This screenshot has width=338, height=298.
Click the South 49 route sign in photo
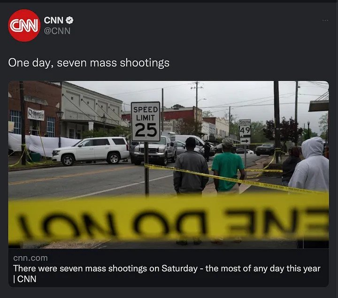click(245, 128)
